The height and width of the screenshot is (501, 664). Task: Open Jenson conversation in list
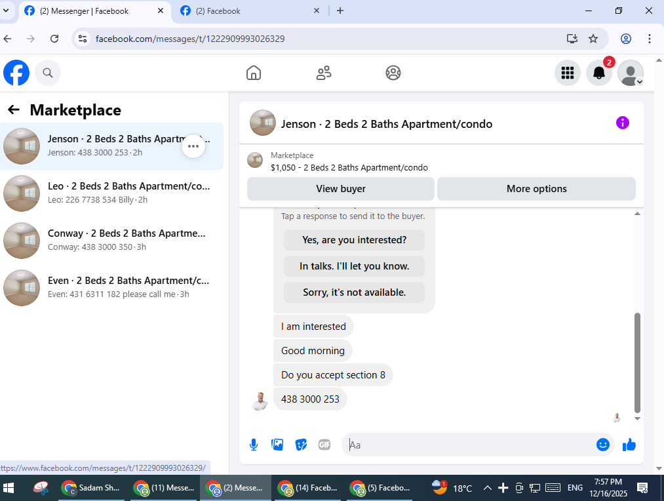[x=112, y=146]
